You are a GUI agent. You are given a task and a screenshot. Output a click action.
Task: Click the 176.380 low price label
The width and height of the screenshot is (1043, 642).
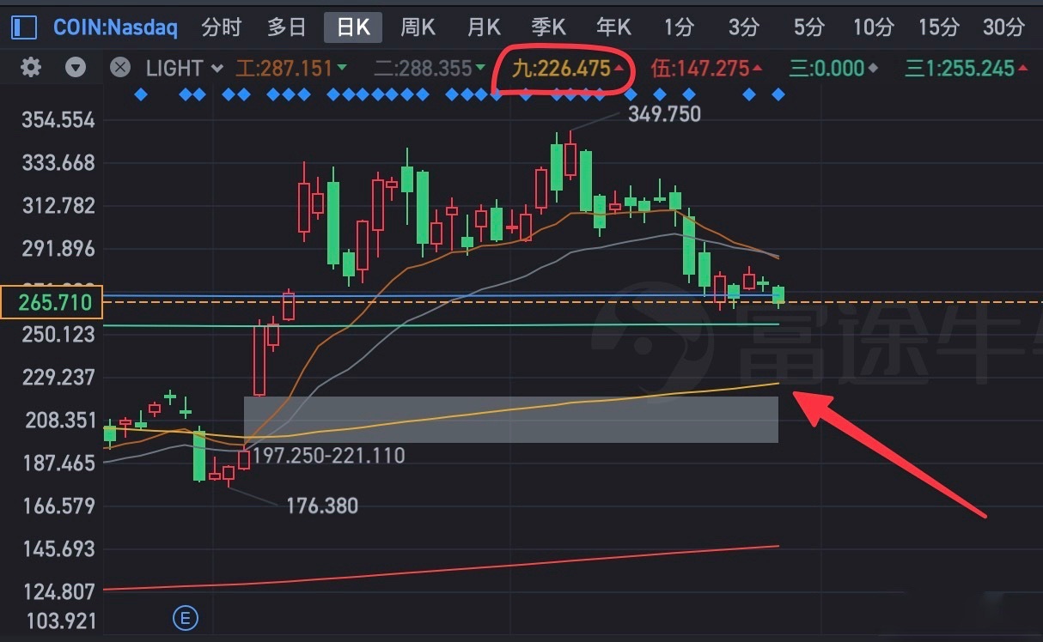[x=322, y=506]
